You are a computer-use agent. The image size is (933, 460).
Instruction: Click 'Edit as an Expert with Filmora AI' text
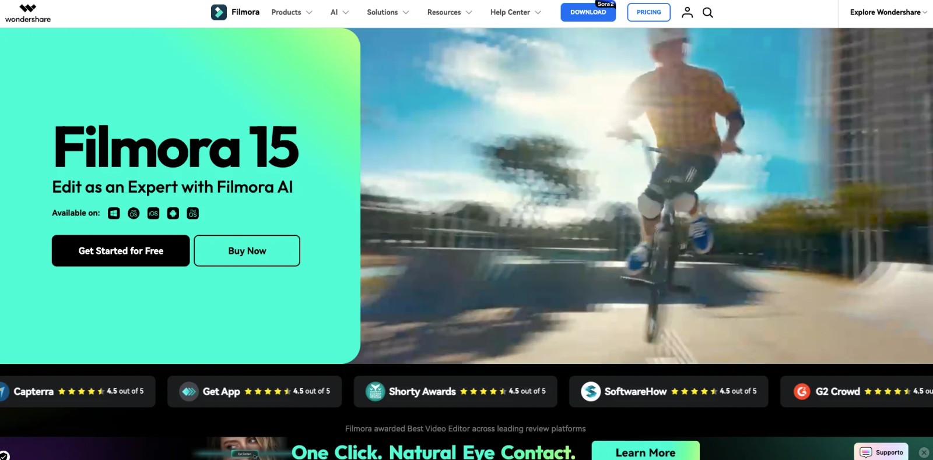pyautogui.click(x=173, y=187)
